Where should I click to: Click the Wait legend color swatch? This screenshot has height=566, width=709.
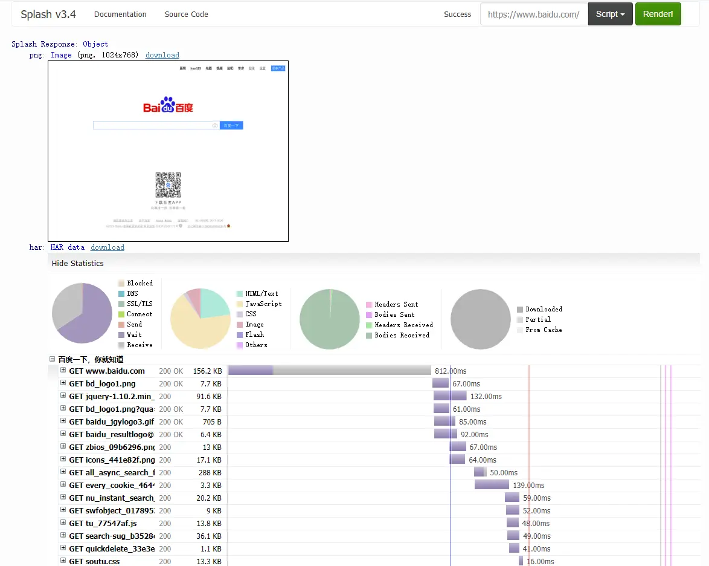click(121, 334)
